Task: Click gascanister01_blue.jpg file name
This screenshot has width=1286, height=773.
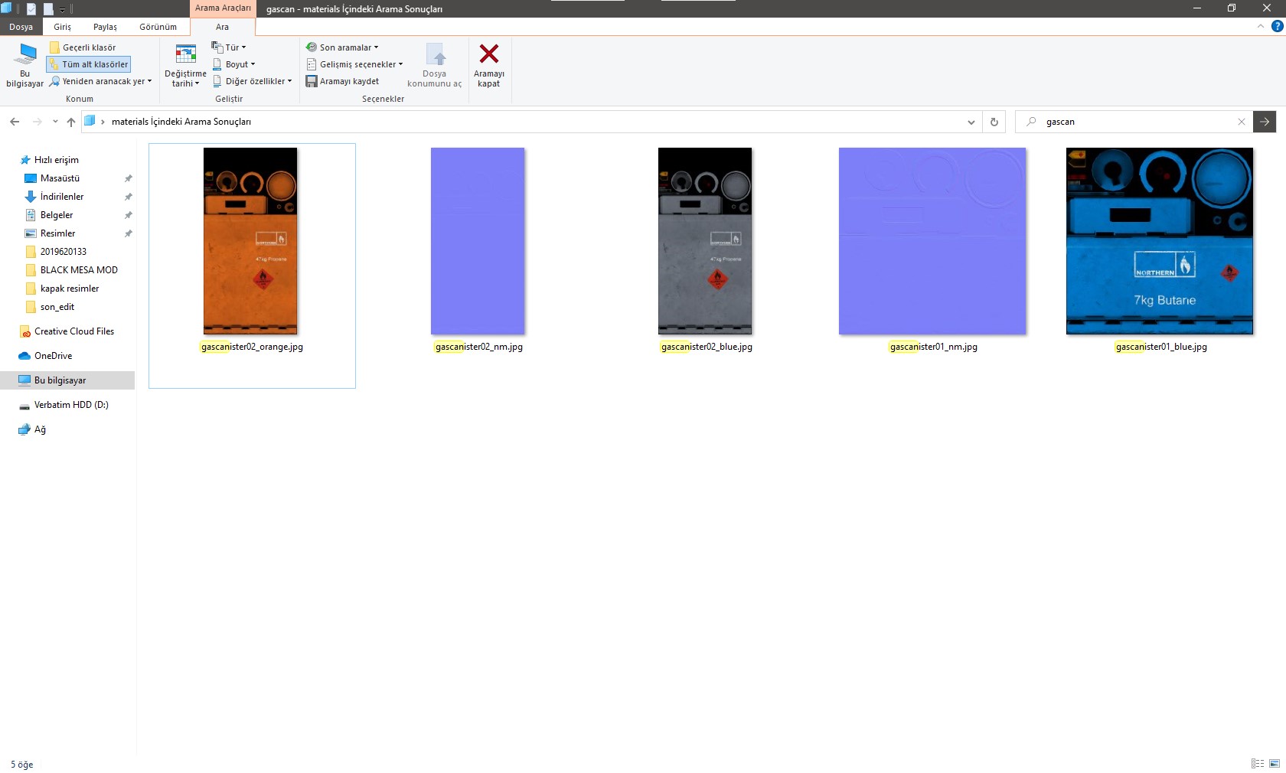Action: click(1161, 347)
